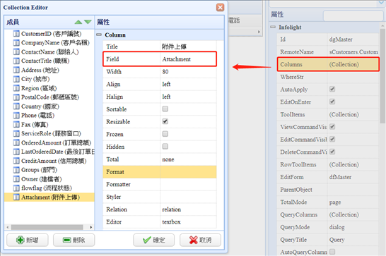The image size is (386, 256).
Task: Toggle the Sortable checkbox
Action: pos(165,109)
